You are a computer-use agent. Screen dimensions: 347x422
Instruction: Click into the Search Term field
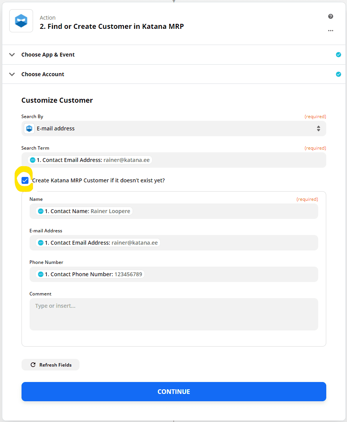174,160
